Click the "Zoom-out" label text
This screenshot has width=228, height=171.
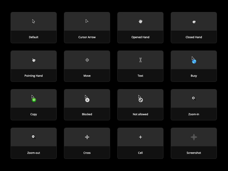34,153
